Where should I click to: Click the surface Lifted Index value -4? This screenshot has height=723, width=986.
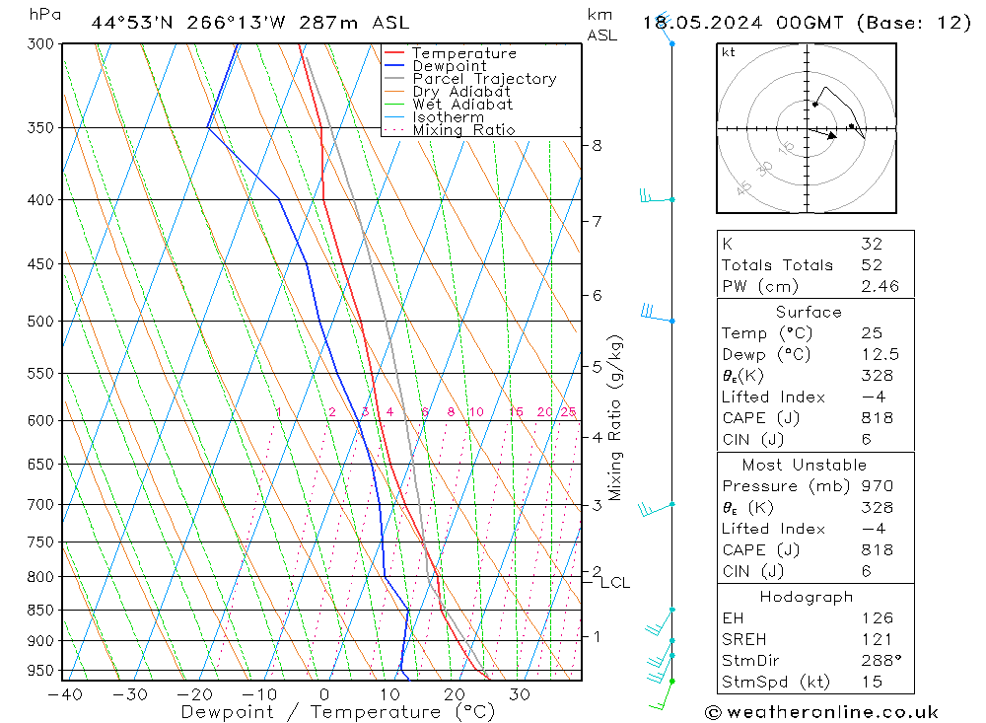pos(874,398)
